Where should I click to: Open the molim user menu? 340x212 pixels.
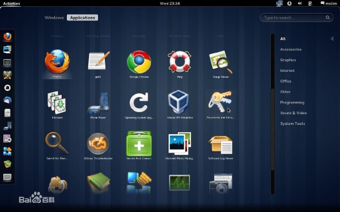pos(329,3)
